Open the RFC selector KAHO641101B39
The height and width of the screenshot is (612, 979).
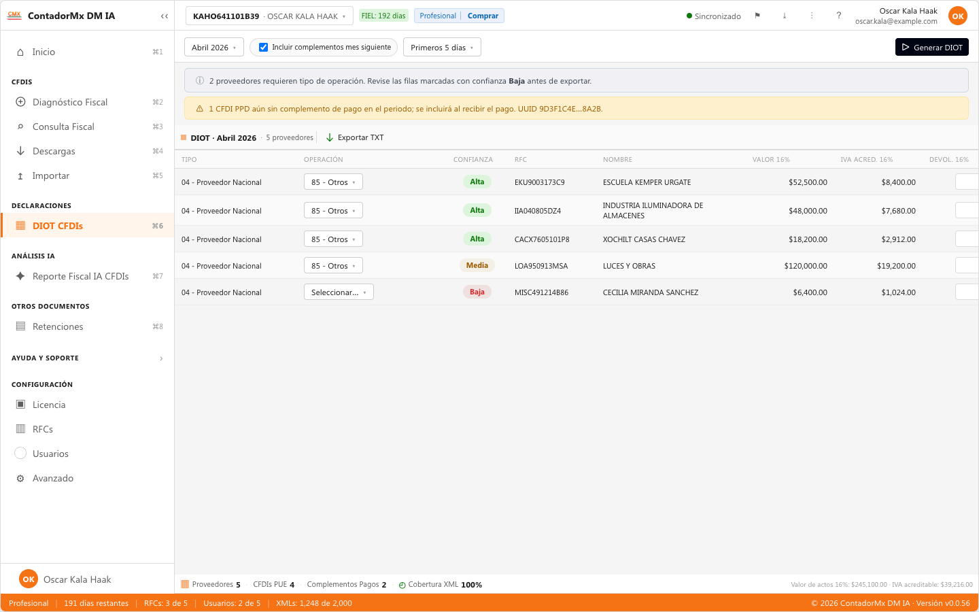tap(269, 16)
